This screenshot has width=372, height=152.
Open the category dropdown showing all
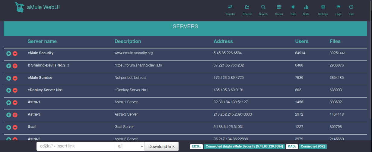130,146
